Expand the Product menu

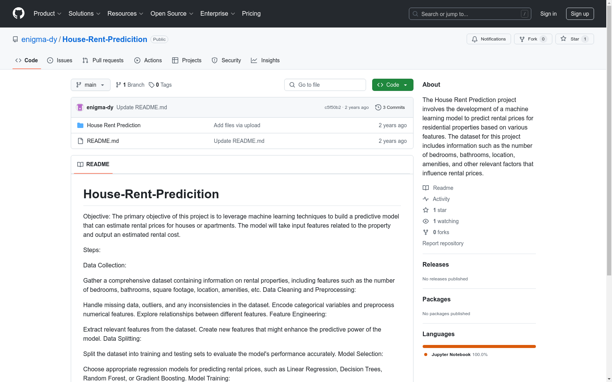tap(47, 13)
